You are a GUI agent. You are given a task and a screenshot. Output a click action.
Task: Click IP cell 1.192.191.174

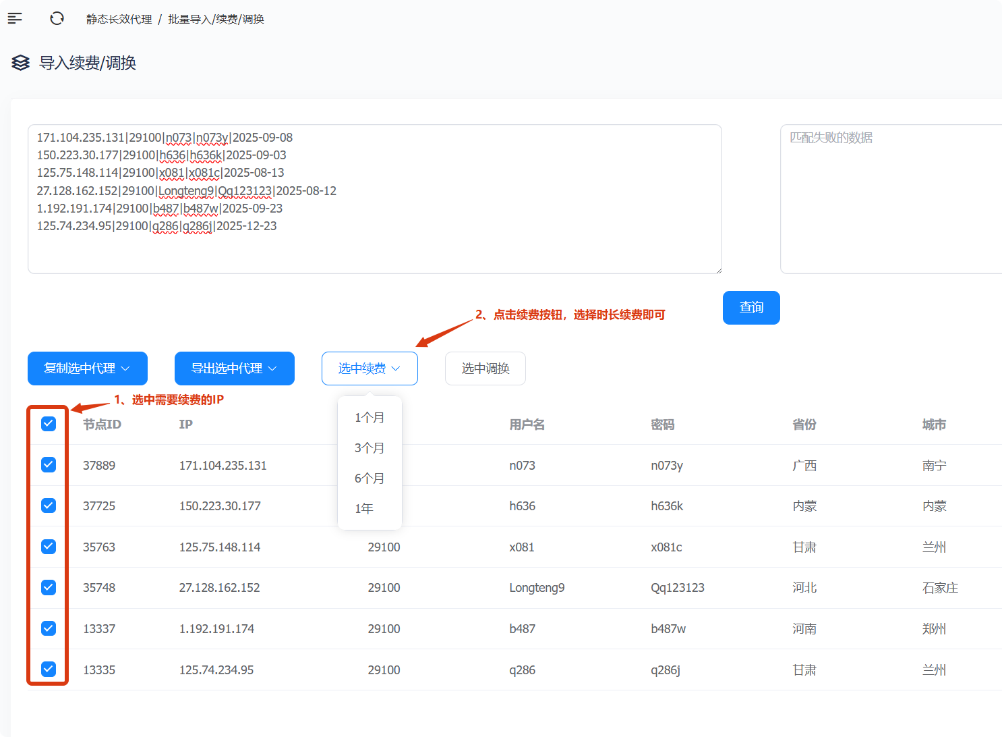point(216,629)
